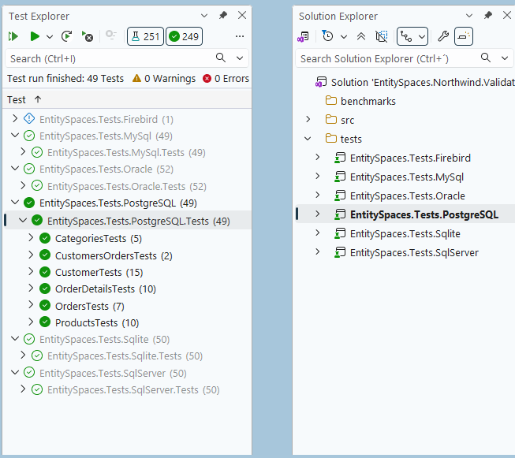515x458 pixels.
Task: Click Pending Changes Filter clock icon
Action: click(x=327, y=35)
